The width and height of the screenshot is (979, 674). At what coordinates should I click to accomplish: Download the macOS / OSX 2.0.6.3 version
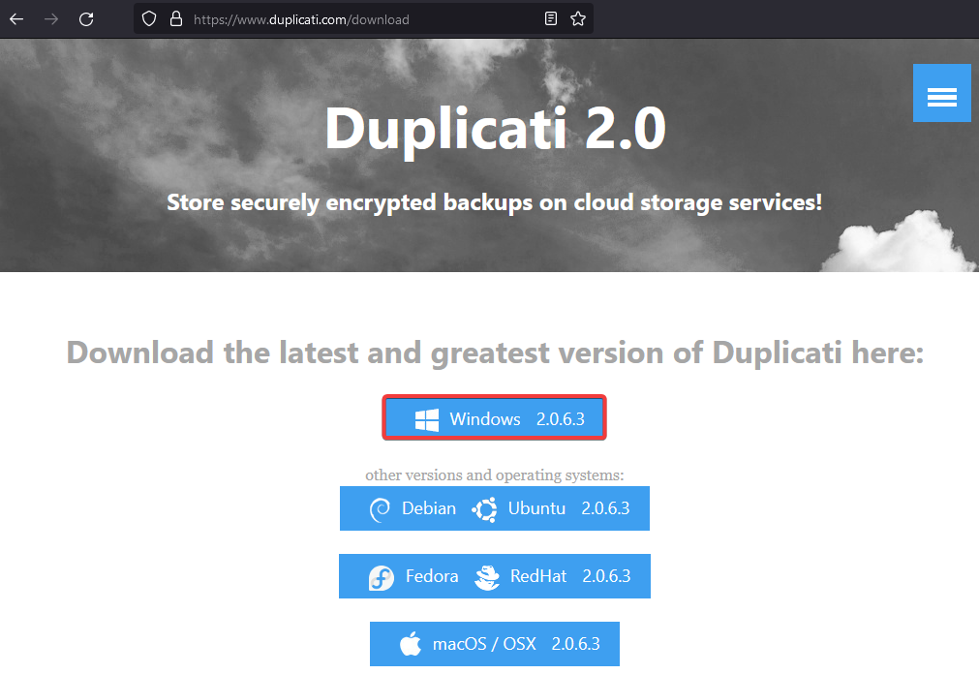[495, 643]
